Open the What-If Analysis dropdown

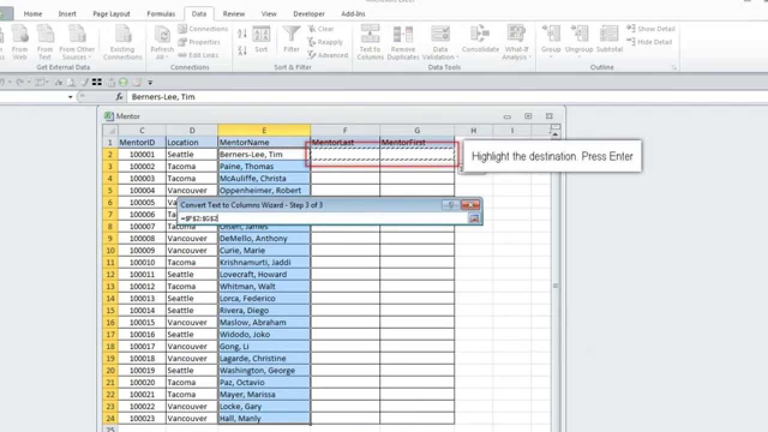coord(517,42)
